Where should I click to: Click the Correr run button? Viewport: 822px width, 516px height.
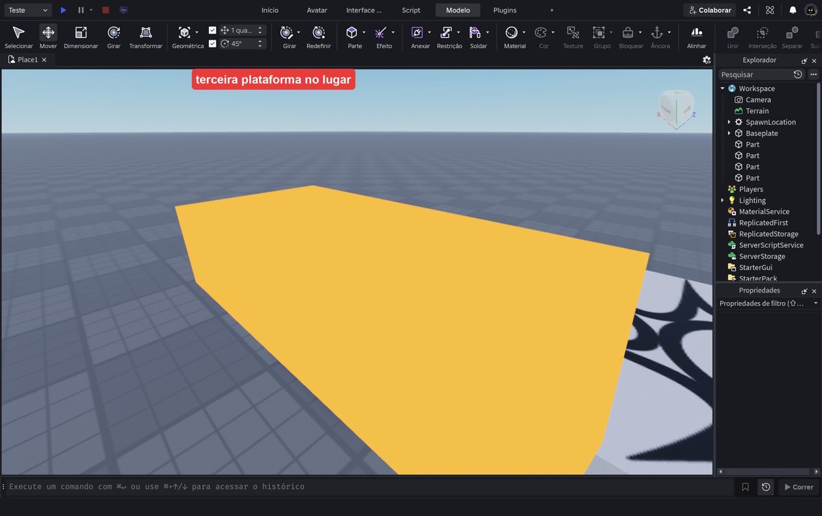point(798,487)
